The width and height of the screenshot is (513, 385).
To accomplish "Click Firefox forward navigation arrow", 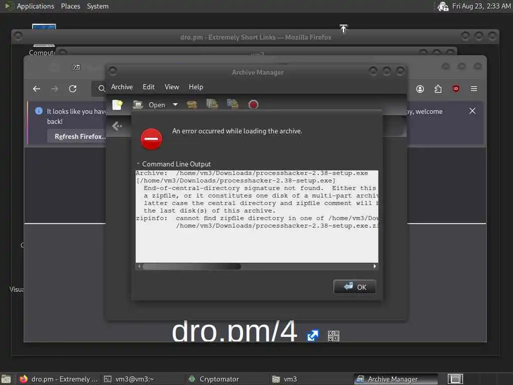I will [x=55, y=89].
